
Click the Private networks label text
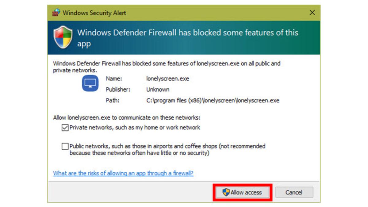135,127
